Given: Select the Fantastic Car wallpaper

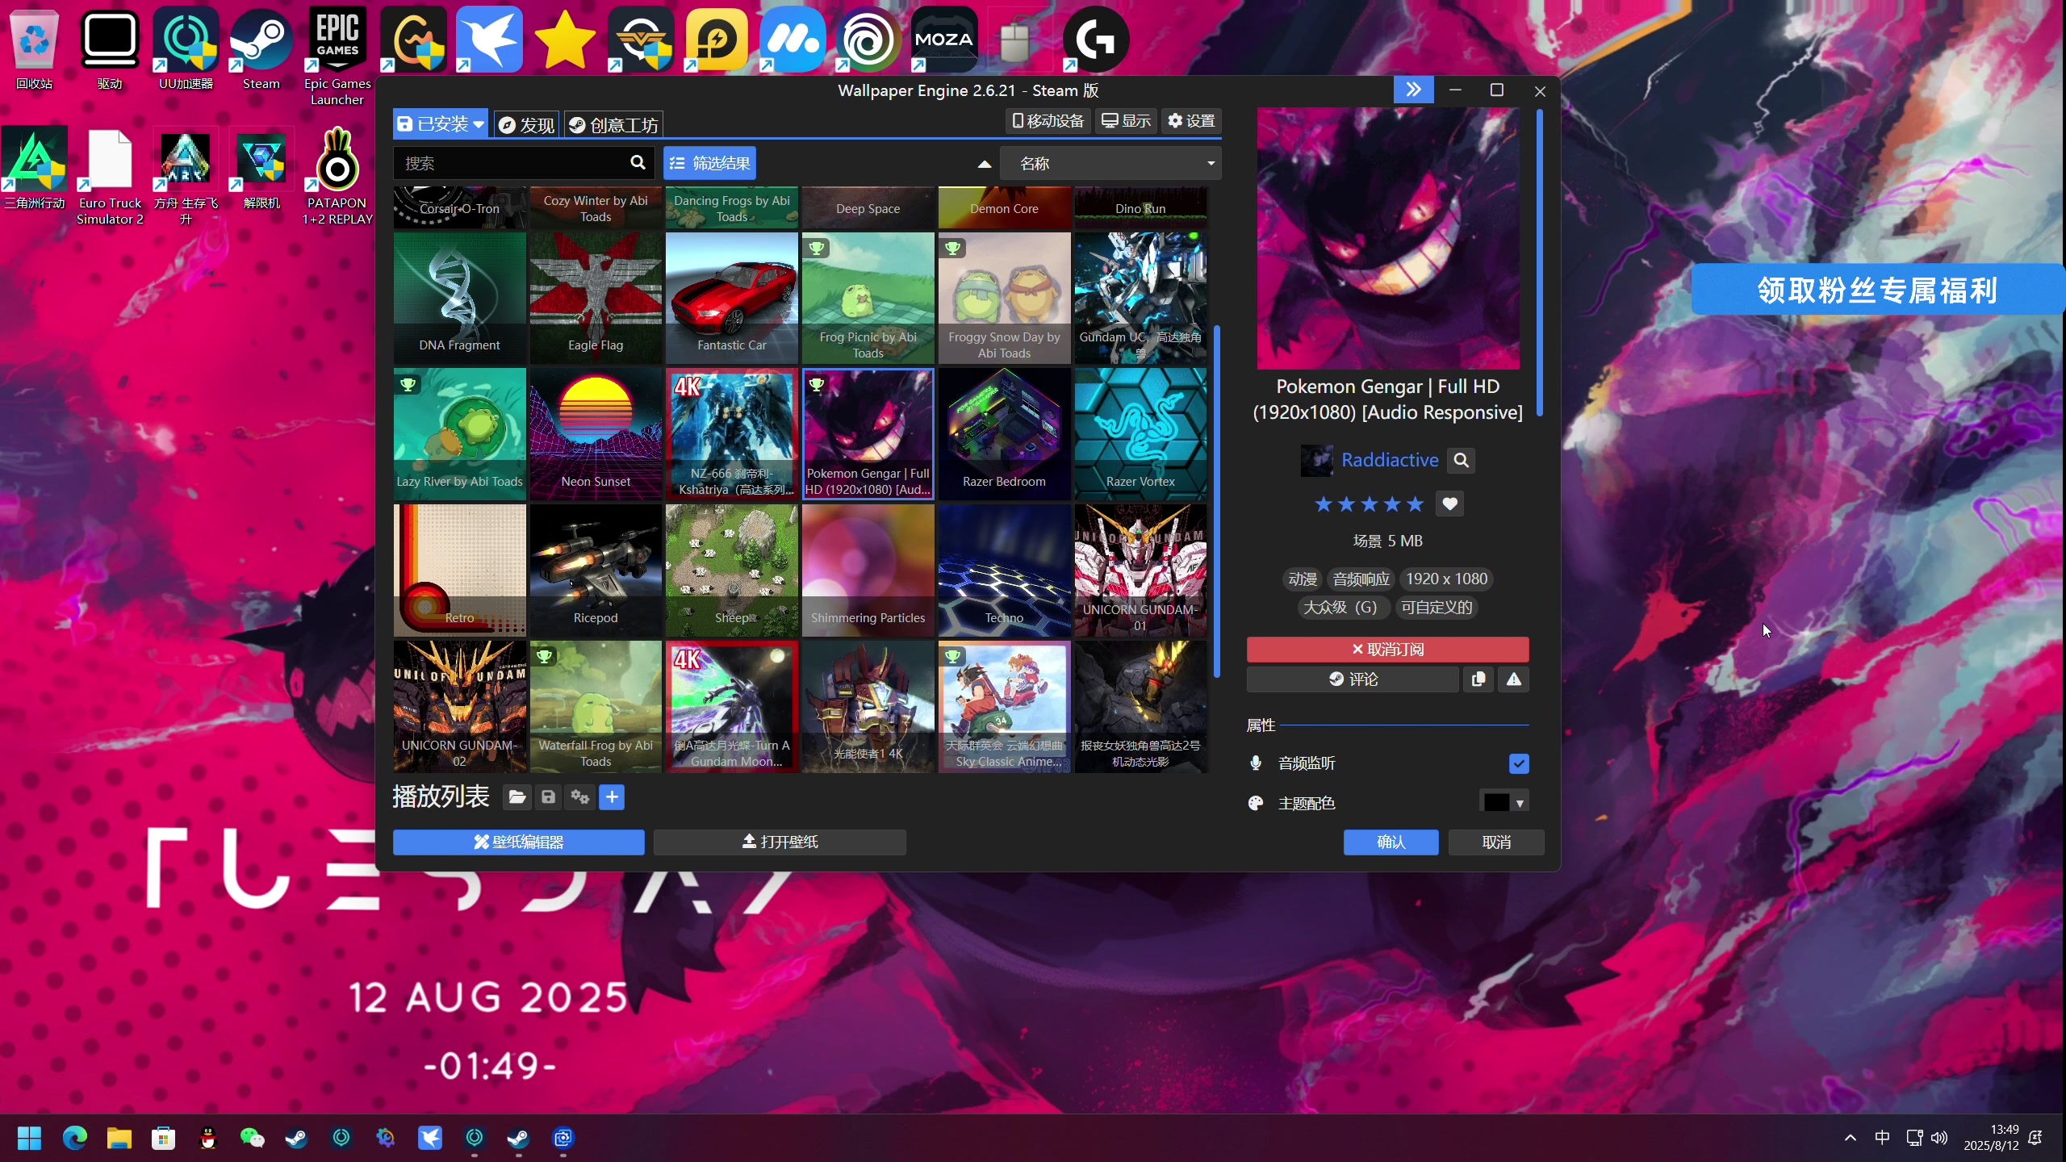Looking at the screenshot, I should 732,298.
